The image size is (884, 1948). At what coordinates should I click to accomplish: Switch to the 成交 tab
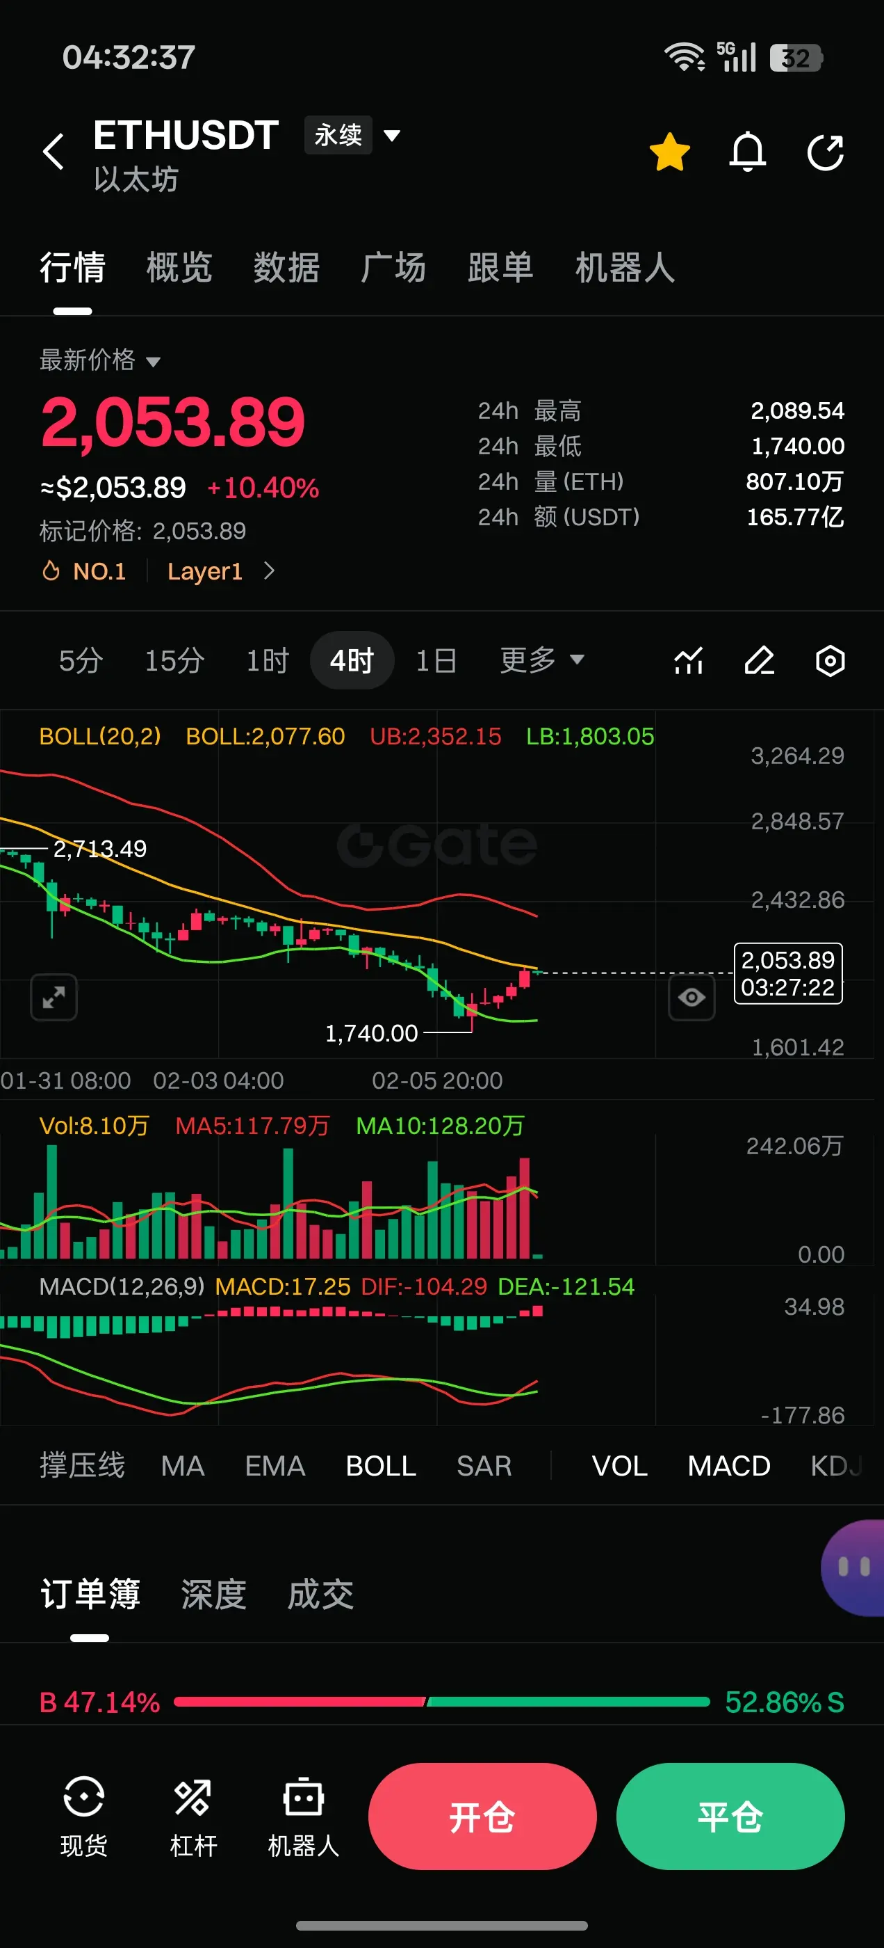[x=320, y=1594]
